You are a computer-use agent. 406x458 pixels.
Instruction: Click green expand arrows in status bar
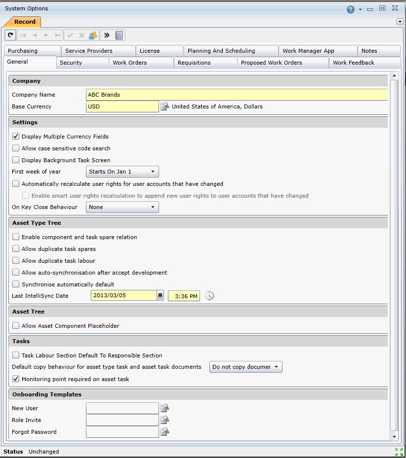point(399,452)
